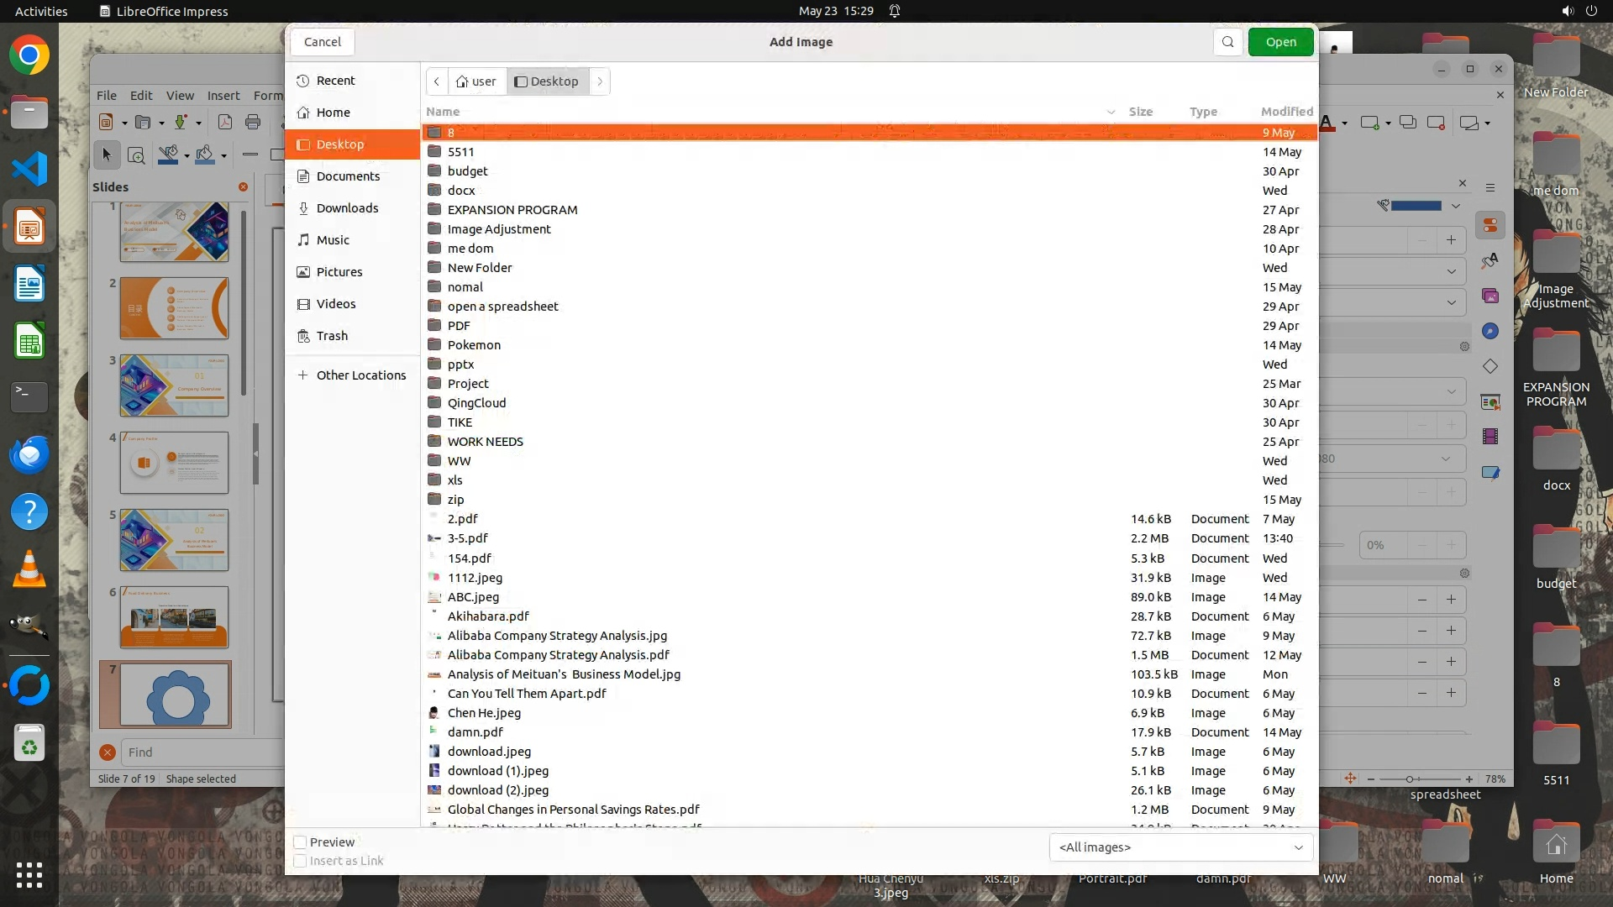Click the back arrow in the path bar
Image resolution: width=1613 pixels, height=907 pixels.
point(437,81)
